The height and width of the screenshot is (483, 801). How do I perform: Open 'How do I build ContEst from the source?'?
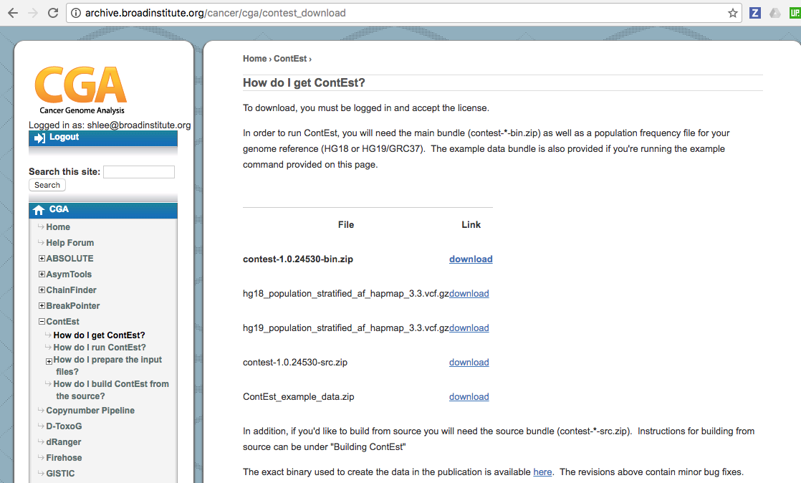pyautogui.click(x=111, y=390)
